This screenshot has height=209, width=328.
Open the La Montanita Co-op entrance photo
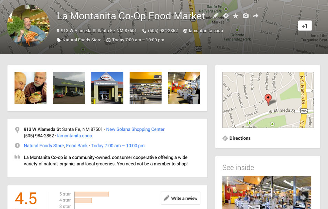[x=107, y=88]
